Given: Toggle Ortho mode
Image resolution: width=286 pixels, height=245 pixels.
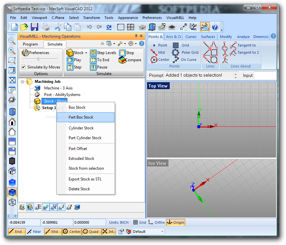Looking at the screenshot, I should click(x=157, y=222).
